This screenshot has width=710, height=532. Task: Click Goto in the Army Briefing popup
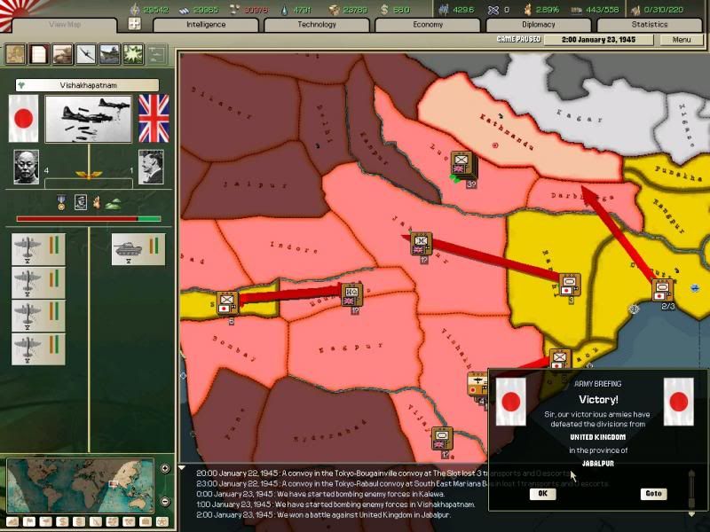[653, 494]
